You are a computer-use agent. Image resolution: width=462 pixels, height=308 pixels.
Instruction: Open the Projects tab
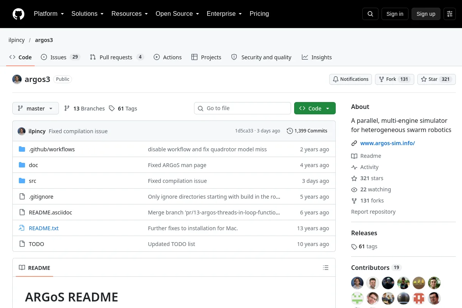point(206,57)
